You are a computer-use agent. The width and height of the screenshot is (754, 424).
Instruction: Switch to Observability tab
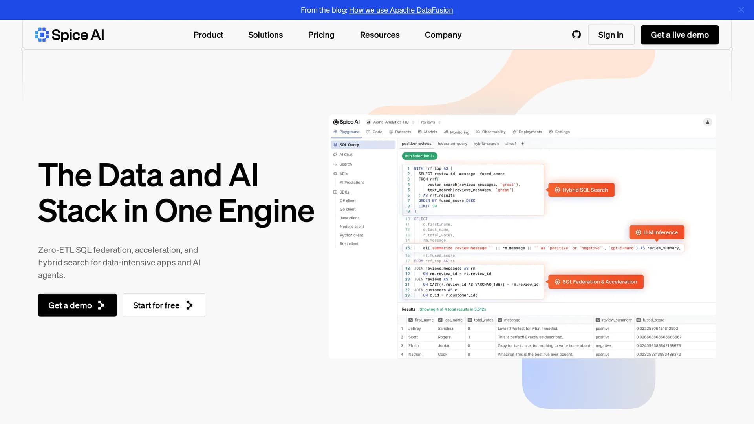pyautogui.click(x=490, y=132)
